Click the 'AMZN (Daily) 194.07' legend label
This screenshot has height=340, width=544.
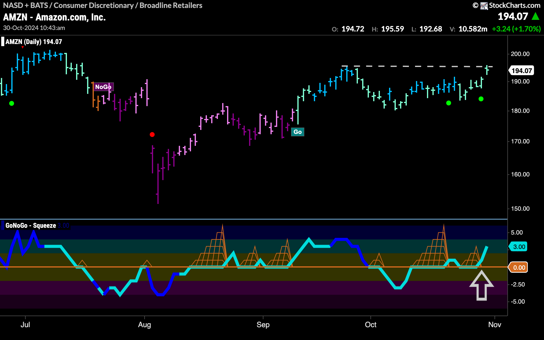coord(34,42)
